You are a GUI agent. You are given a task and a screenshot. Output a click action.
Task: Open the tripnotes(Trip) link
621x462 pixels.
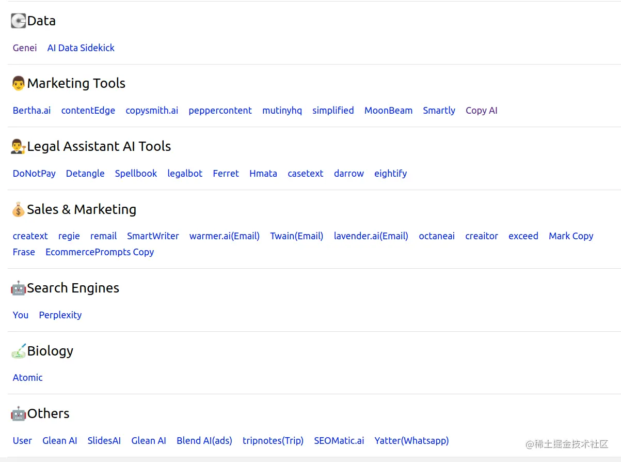pos(273,441)
